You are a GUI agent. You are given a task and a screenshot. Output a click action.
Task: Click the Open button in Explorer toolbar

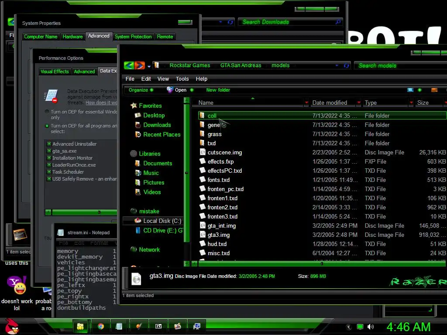click(x=177, y=90)
